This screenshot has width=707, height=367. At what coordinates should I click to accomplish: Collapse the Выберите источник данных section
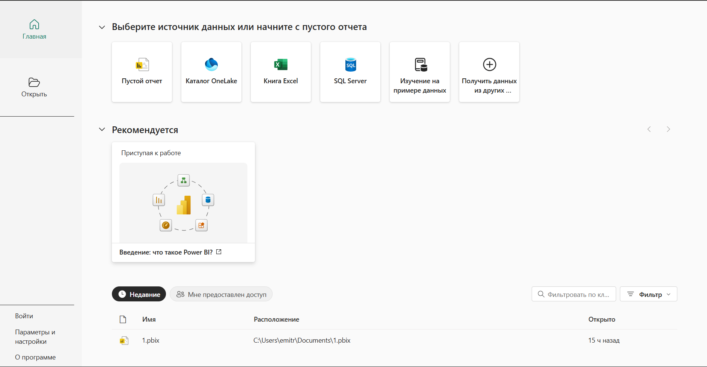click(x=102, y=27)
